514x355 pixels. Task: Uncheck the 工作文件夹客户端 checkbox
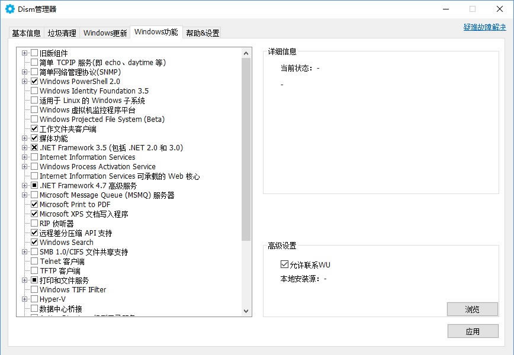pyautogui.click(x=34, y=129)
